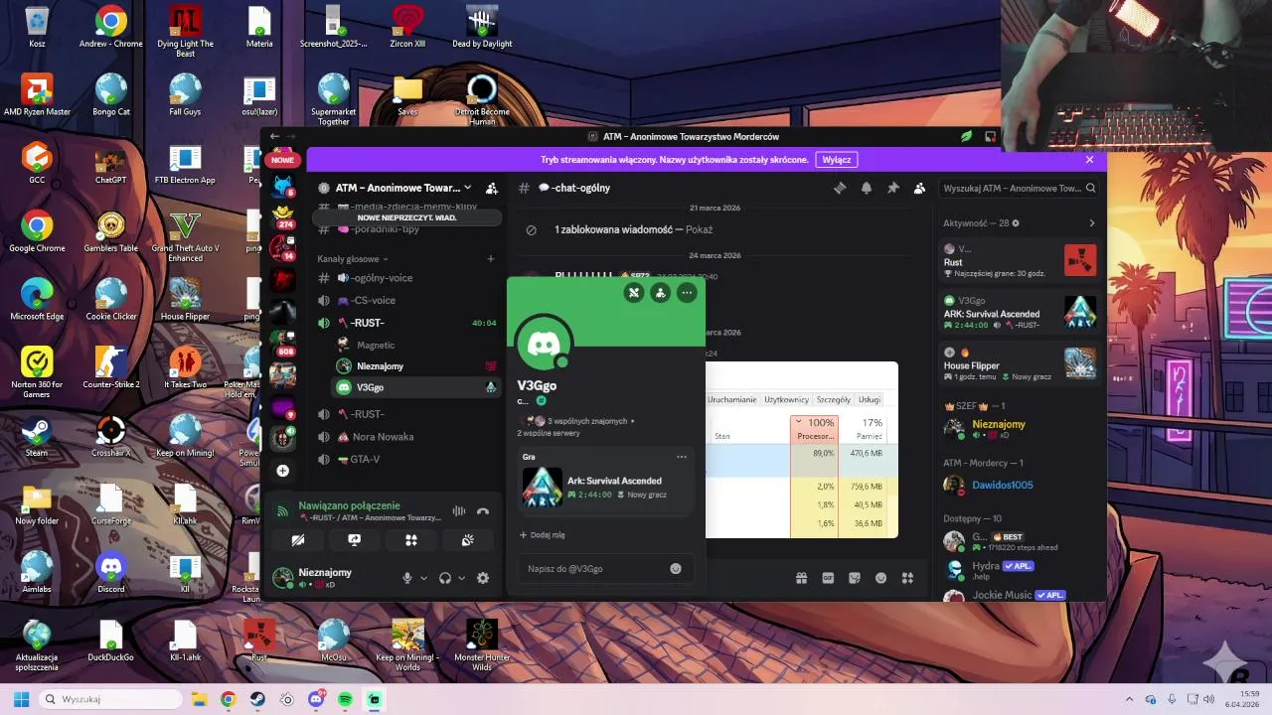Expand the microphone input options arrow
This screenshot has width=1272, height=715.
click(x=424, y=578)
